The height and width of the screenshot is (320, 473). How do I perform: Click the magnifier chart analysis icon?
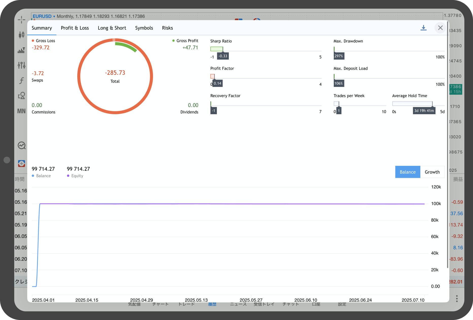[22, 146]
